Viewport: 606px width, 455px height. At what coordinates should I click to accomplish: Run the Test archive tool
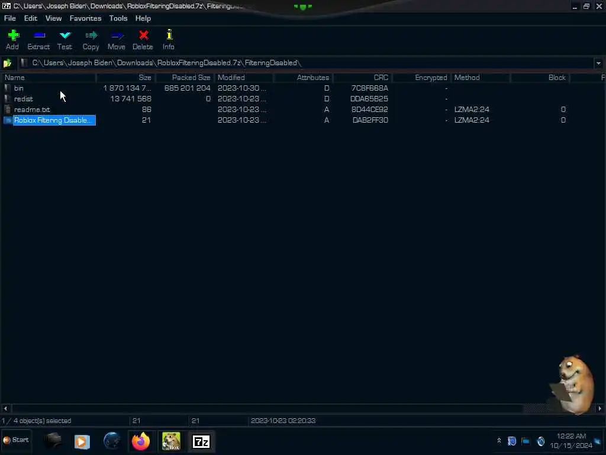65,40
